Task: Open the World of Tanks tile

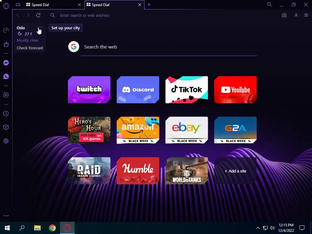Action: 187,171
